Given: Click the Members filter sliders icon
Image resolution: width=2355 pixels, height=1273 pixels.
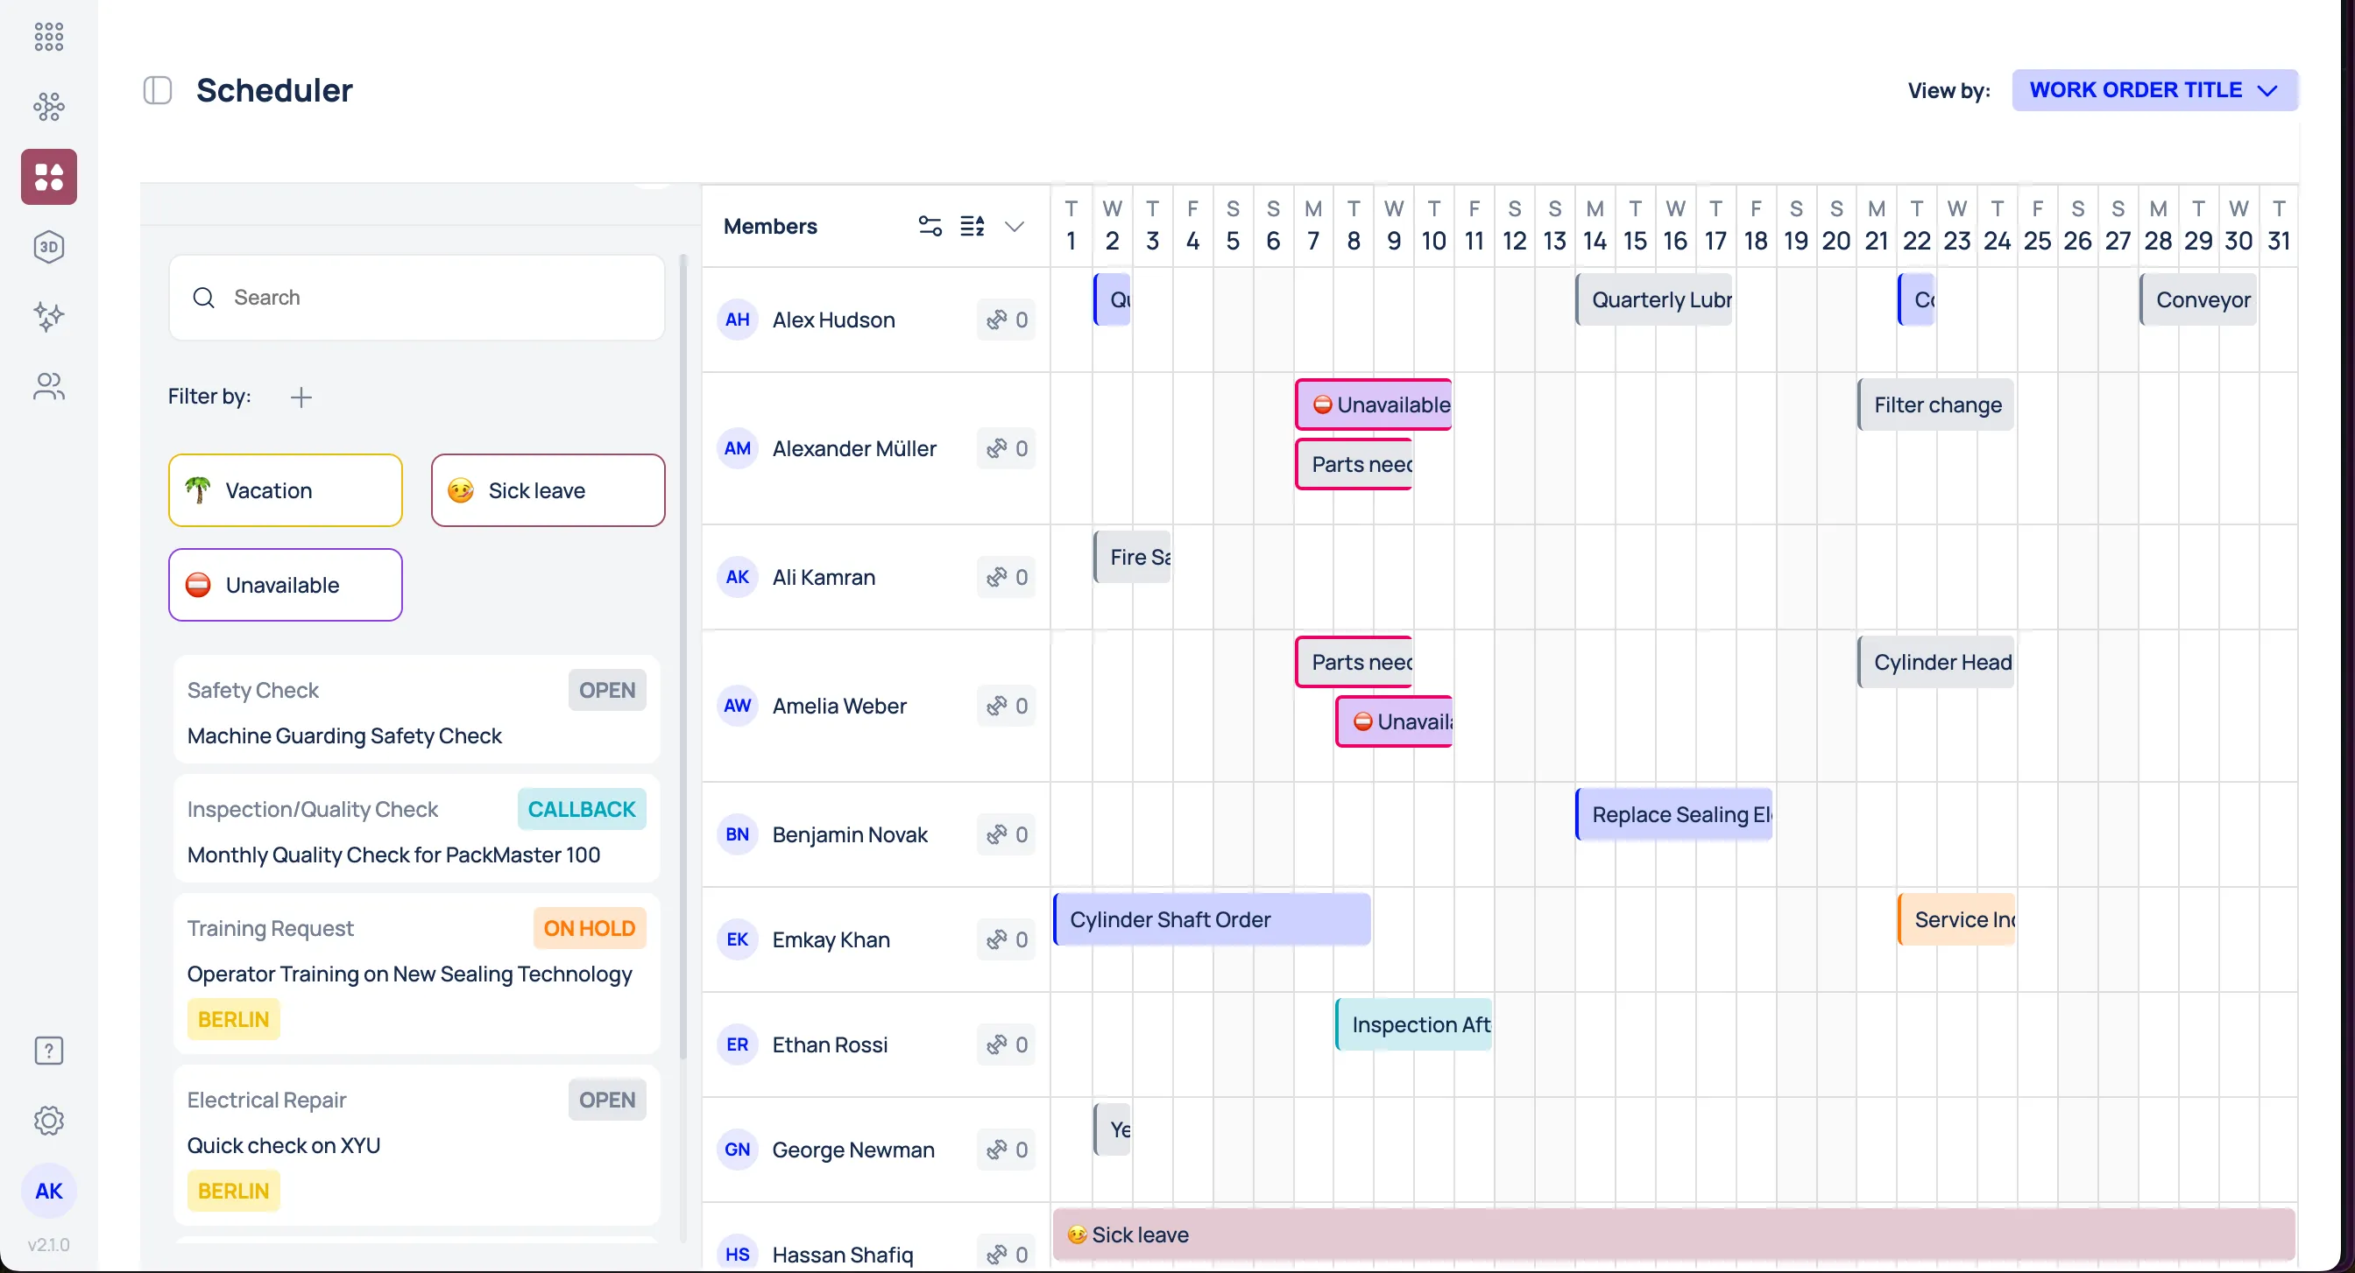Looking at the screenshot, I should coord(930,226).
